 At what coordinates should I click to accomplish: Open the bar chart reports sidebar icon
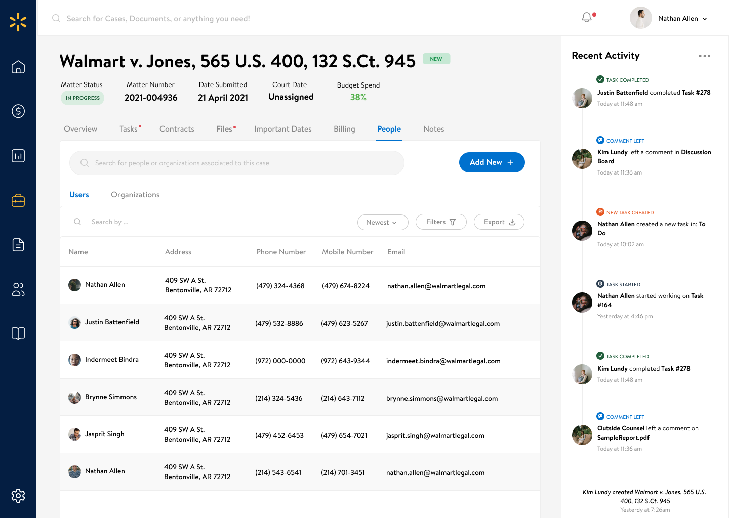(x=18, y=156)
